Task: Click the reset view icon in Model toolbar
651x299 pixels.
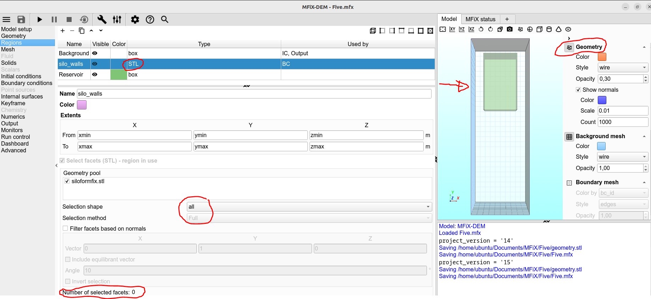Action: 443,29
